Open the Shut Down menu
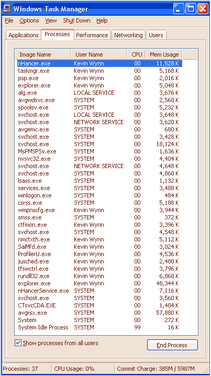The height and width of the screenshot is (376, 211). tap(77, 20)
